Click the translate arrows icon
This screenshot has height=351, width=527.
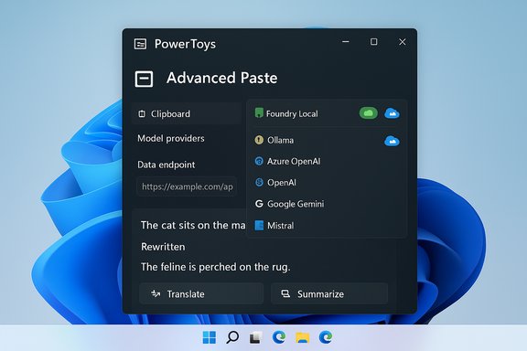156,294
